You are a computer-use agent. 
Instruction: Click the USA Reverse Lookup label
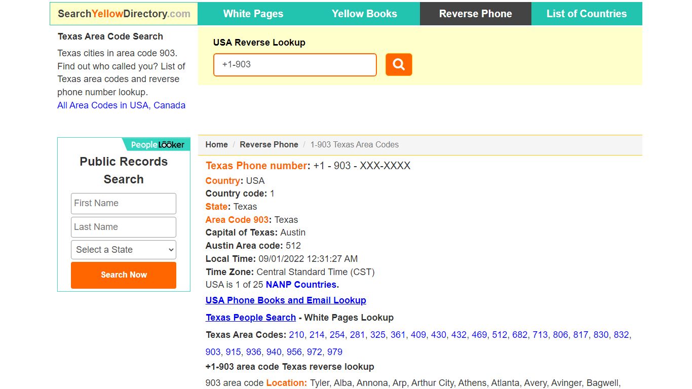click(x=259, y=43)
